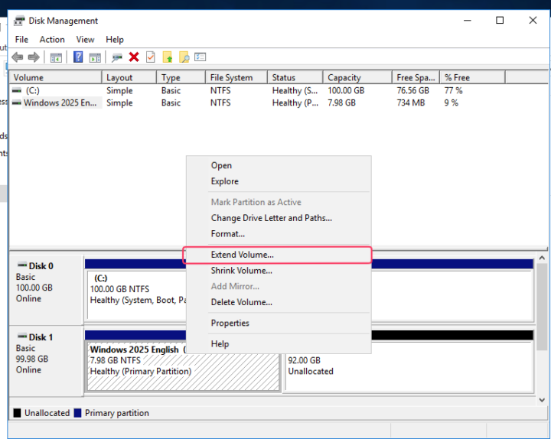Click the Properties checkmark page icon
The width and height of the screenshot is (551, 439).
point(151,57)
